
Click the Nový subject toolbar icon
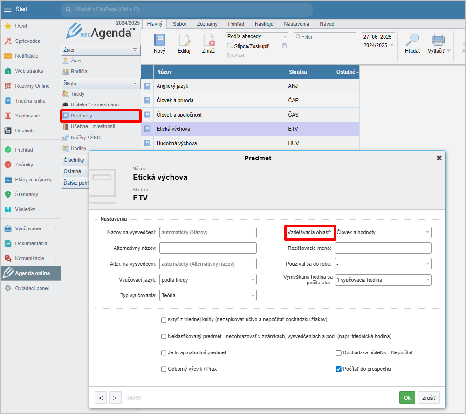159,40
